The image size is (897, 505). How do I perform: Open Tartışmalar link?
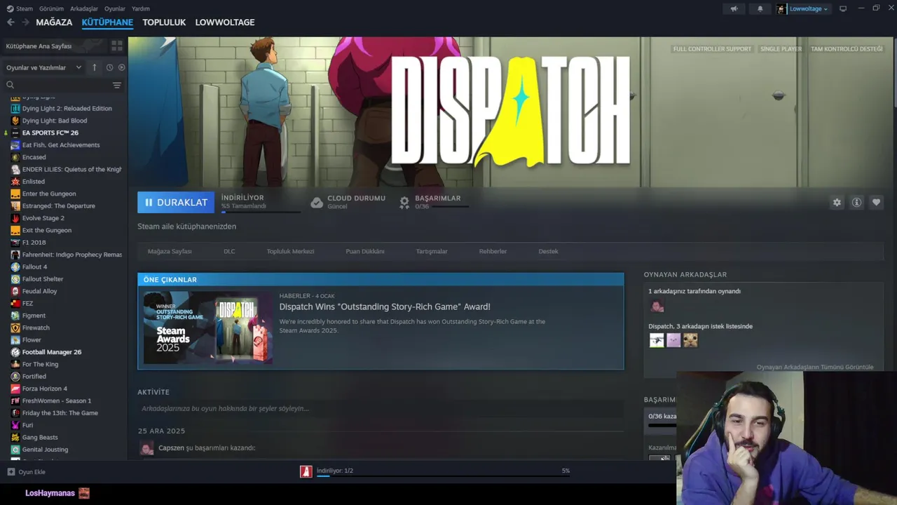point(432,251)
